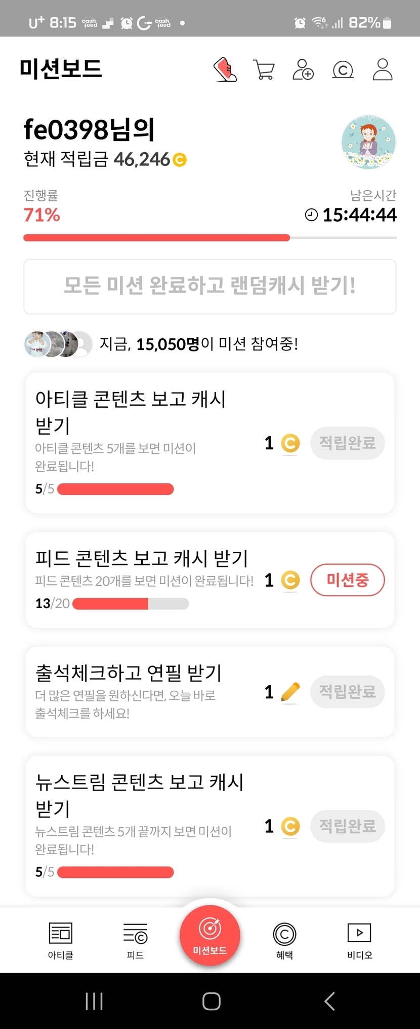Click the 71% mission progress bar
The height and width of the screenshot is (1029, 420).
point(209,237)
